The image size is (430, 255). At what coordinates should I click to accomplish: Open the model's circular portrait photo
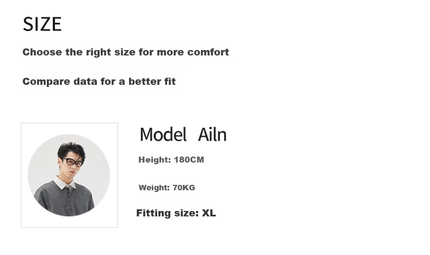click(69, 175)
